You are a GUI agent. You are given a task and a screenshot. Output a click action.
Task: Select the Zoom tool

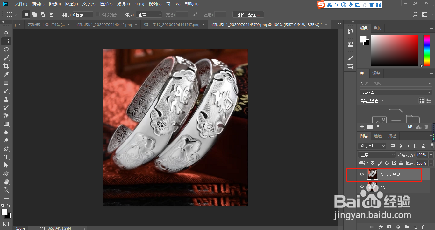click(6, 190)
